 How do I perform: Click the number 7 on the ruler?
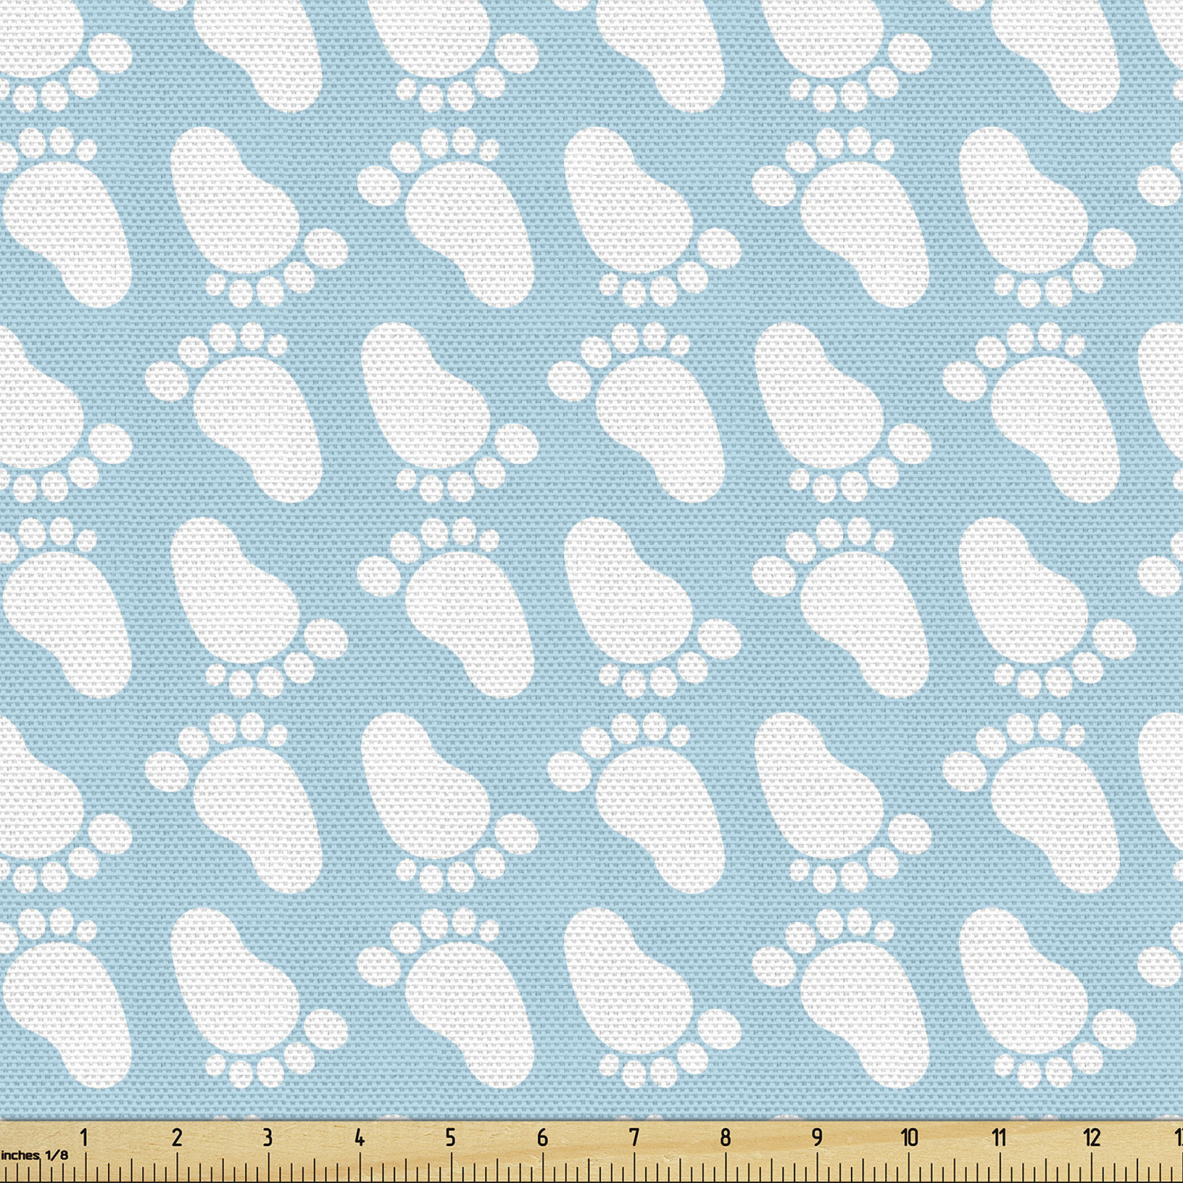click(634, 1137)
